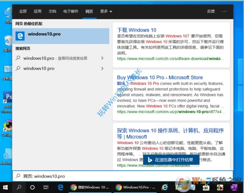
Task: Open Task View on the taskbar
Action: click(x=46, y=187)
